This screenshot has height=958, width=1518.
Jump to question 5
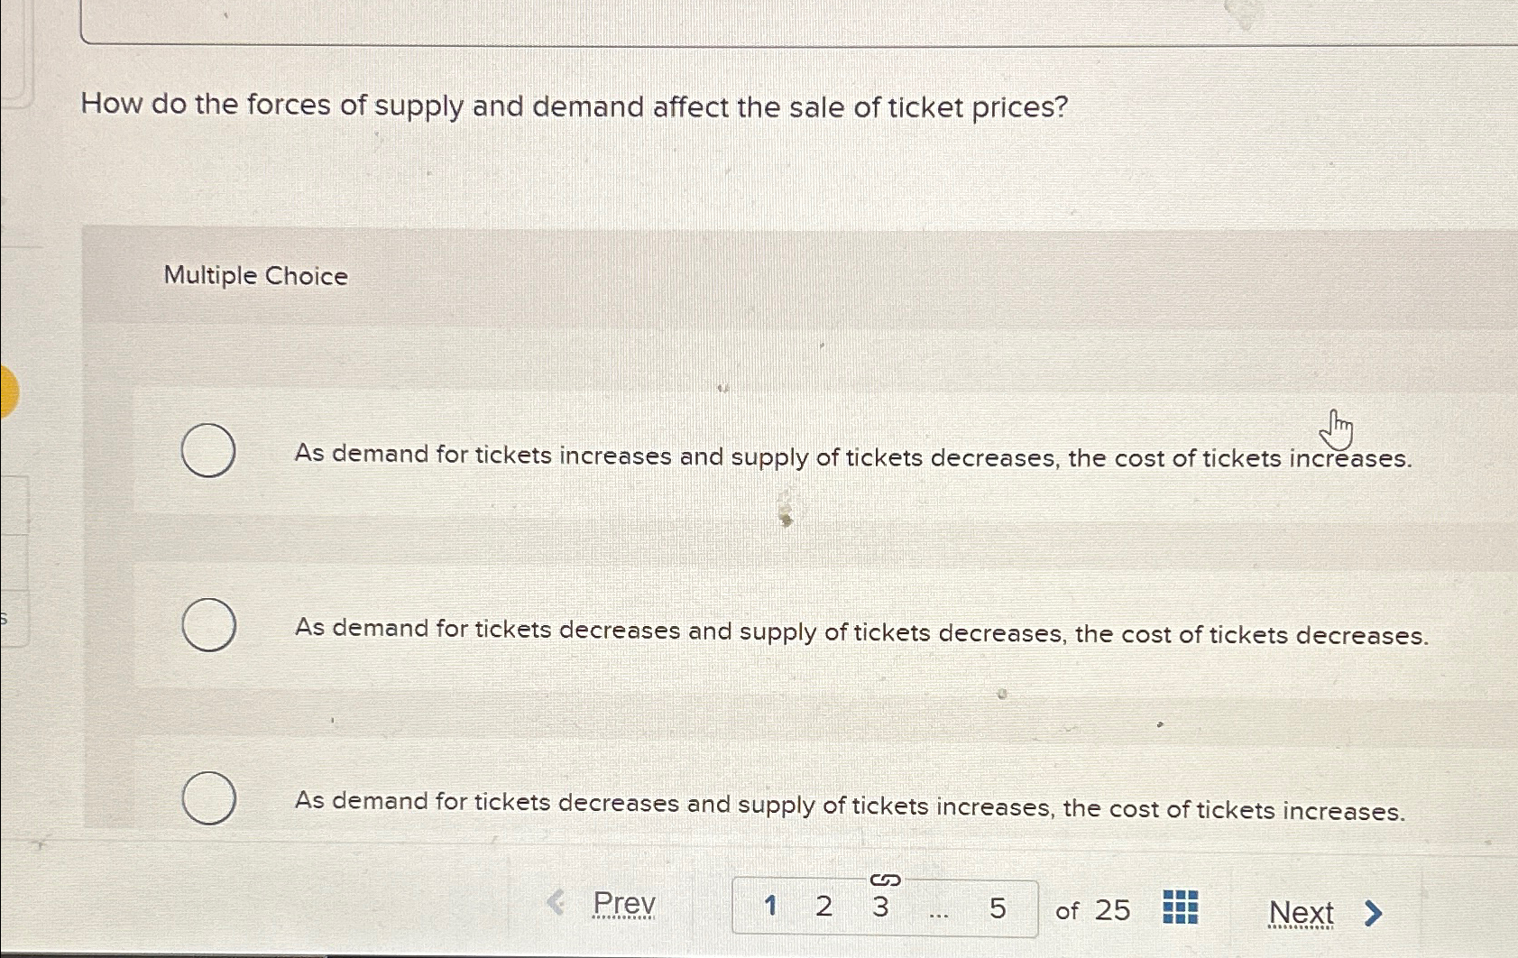[998, 907]
